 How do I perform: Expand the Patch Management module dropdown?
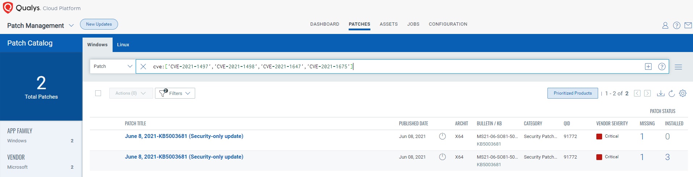71,25
